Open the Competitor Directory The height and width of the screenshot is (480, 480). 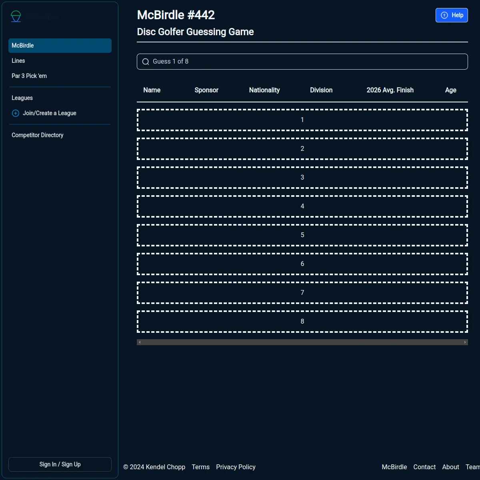pyautogui.click(x=38, y=135)
